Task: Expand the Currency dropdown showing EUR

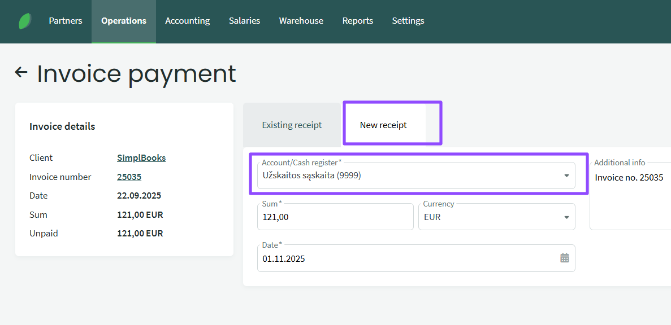Action: (x=496, y=217)
